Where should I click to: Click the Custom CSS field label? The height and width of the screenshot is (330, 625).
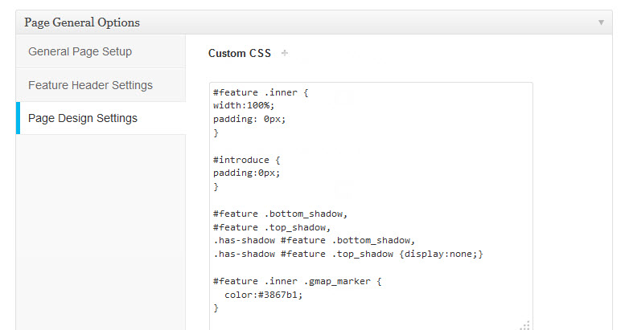click(240, 54)
